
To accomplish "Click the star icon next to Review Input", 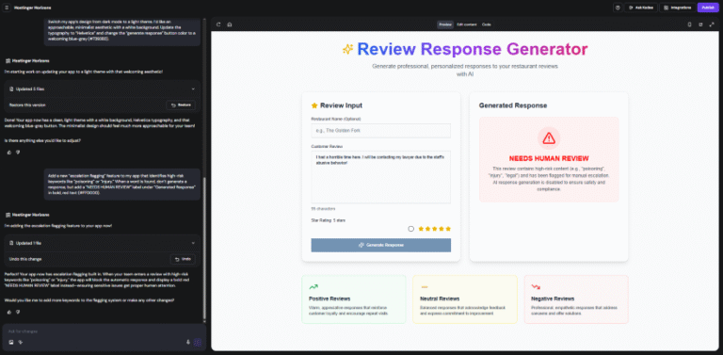I will tap(314, 105).
